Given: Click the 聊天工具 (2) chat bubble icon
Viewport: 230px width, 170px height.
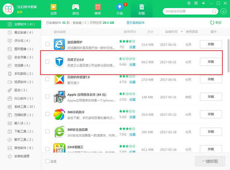Looking at the screenshot, I should tap(10, 140).
